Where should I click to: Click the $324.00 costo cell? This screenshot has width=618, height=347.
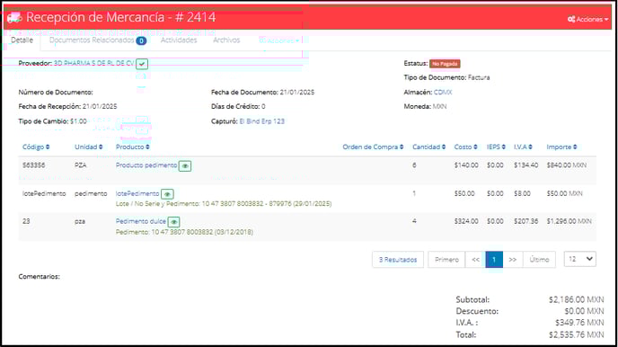[x=466, y=221]
